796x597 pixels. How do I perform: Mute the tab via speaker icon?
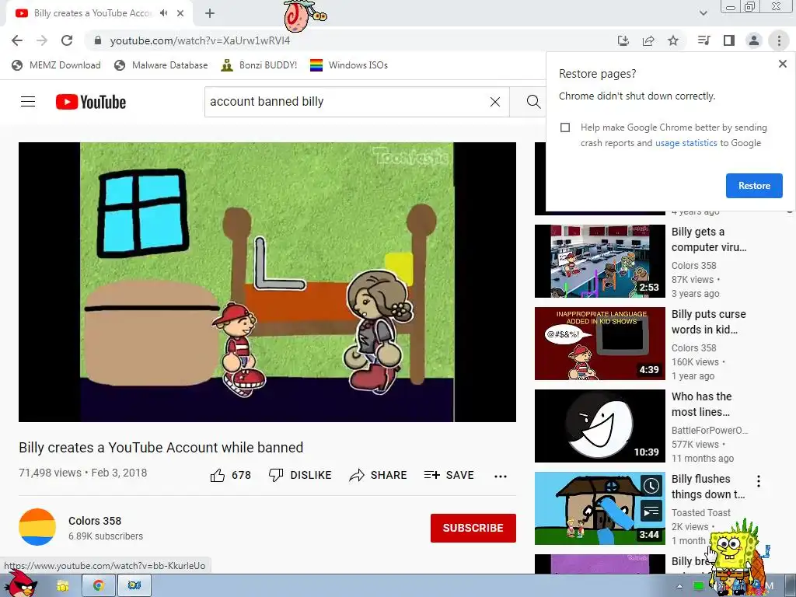pos(163,13)
